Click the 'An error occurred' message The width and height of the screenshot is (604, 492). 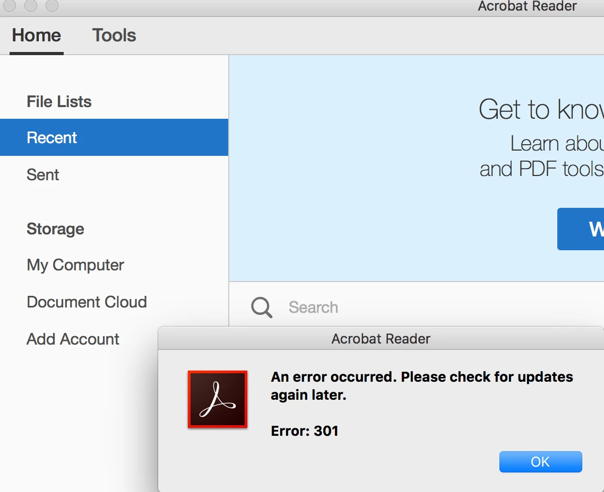pyautogui.click(x=422, y=386)
